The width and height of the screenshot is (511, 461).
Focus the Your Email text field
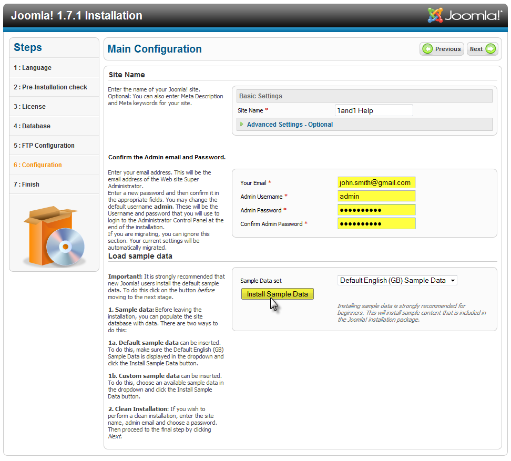[376, 183]
